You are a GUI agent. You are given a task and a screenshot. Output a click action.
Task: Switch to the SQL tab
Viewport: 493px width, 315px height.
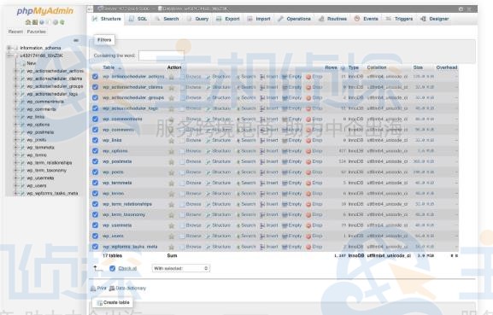[x=138, y=19]
